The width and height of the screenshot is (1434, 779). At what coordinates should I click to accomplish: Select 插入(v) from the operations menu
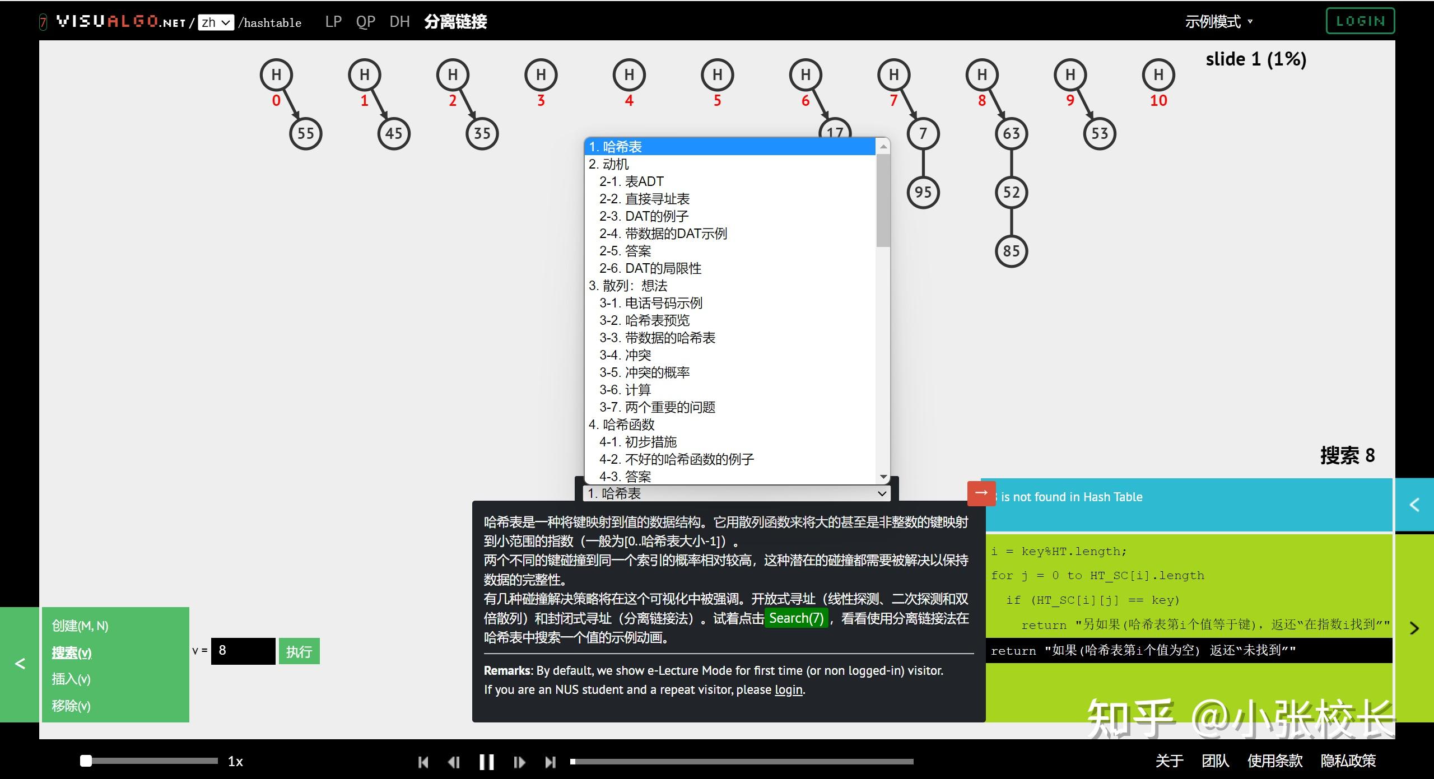[71, 679]
